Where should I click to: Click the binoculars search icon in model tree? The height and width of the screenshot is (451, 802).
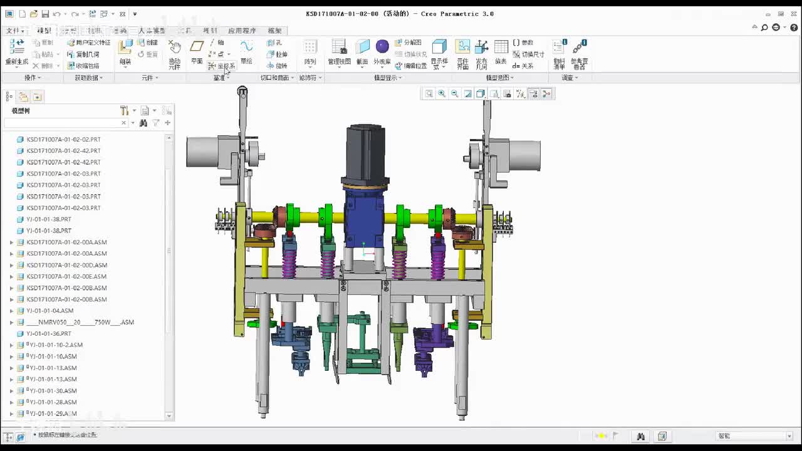click(143, 123)
